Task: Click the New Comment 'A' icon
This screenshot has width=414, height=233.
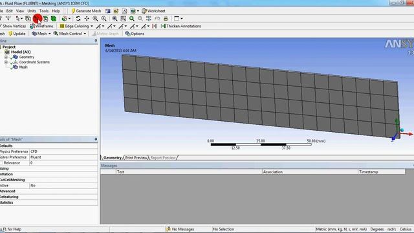Action: [124, 11]
